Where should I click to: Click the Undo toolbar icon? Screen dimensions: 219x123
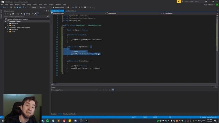click(23, 8)
